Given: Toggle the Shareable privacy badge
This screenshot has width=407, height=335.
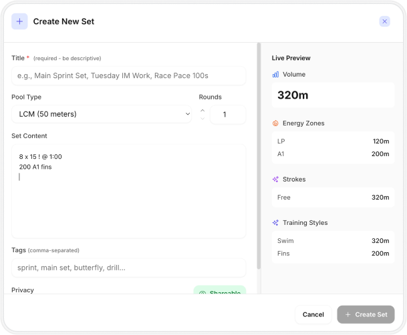Looking at the screenshot, I should pos(219,292).
